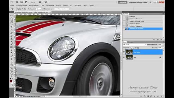Delete current state in History panel
This screenshot has width=174, height=98.
161,39
